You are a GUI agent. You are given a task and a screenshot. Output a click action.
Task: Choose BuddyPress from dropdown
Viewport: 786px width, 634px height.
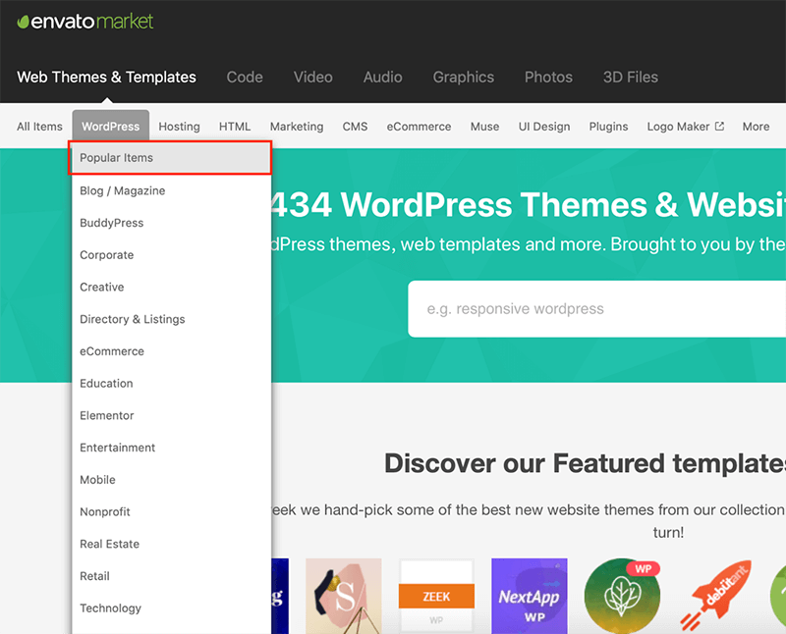coord(171,223)
